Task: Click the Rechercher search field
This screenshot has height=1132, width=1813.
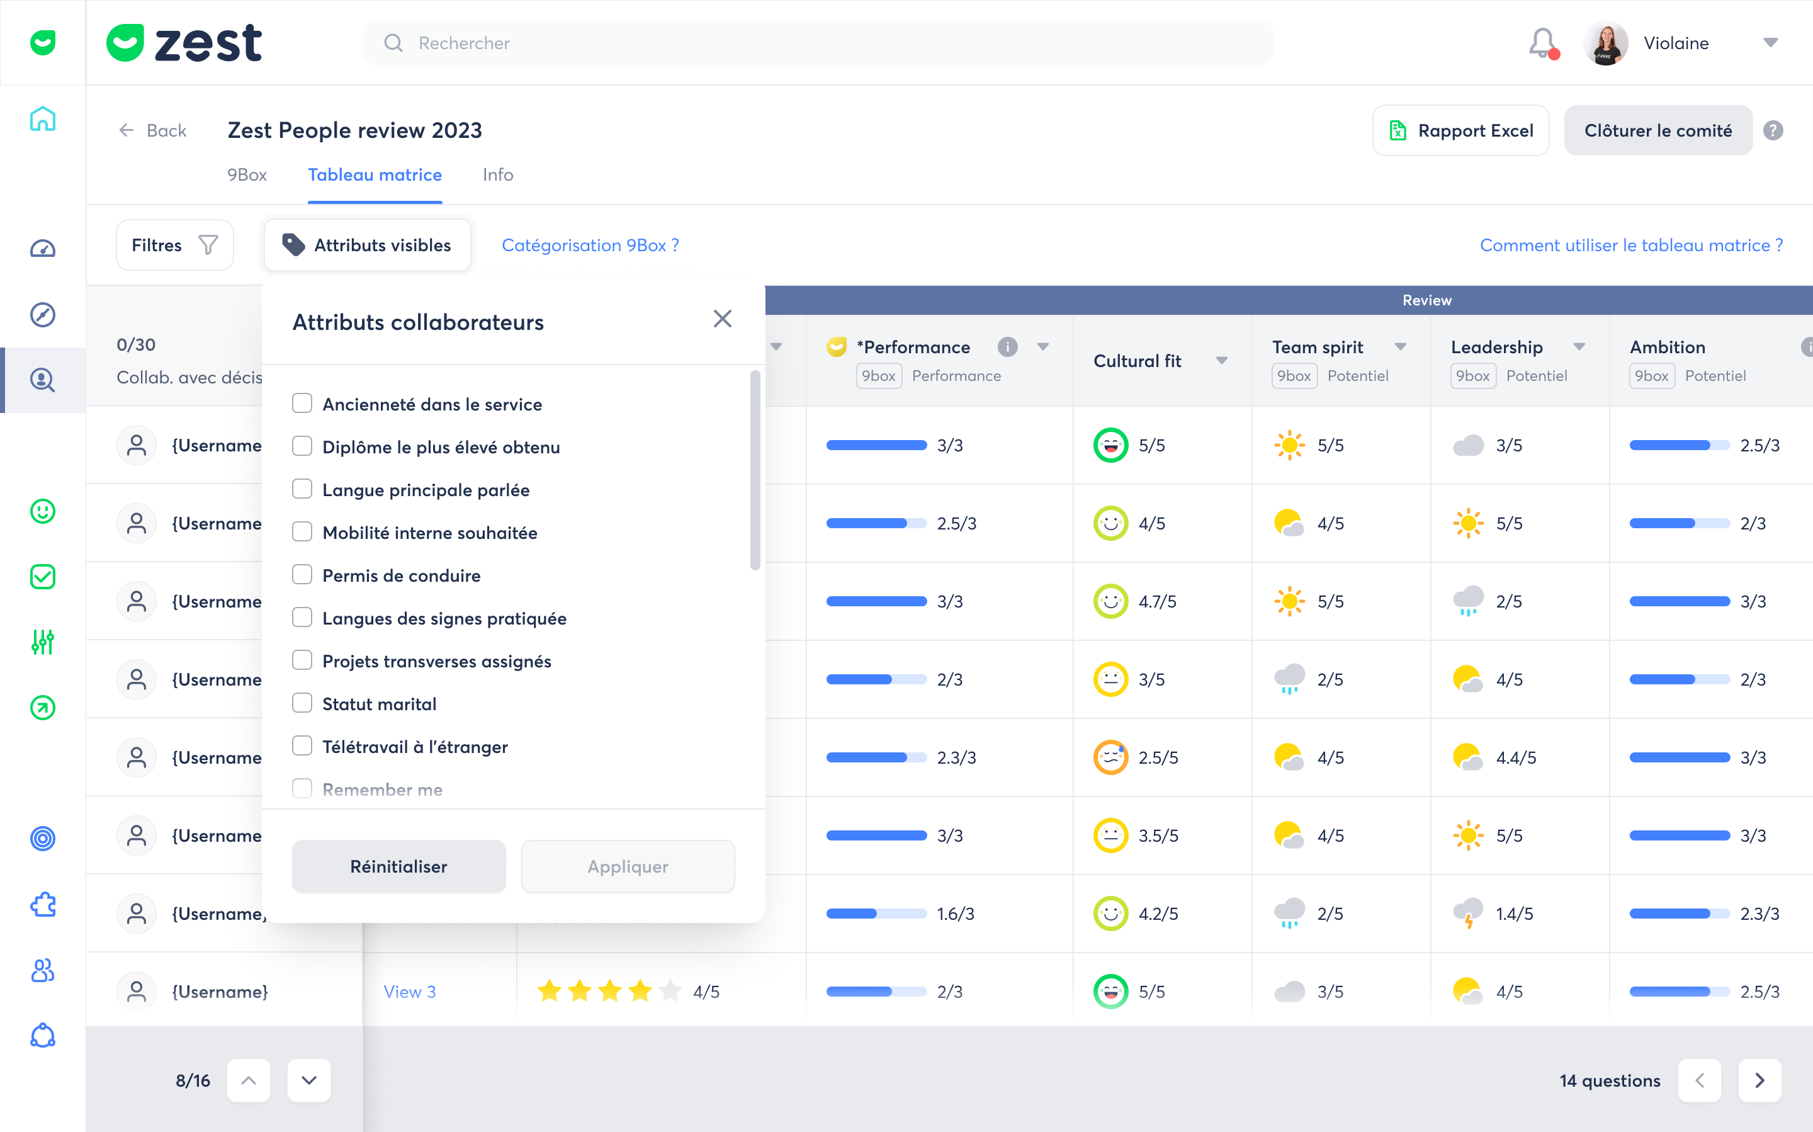Action: pyautogui.click(x=817, y=43)
